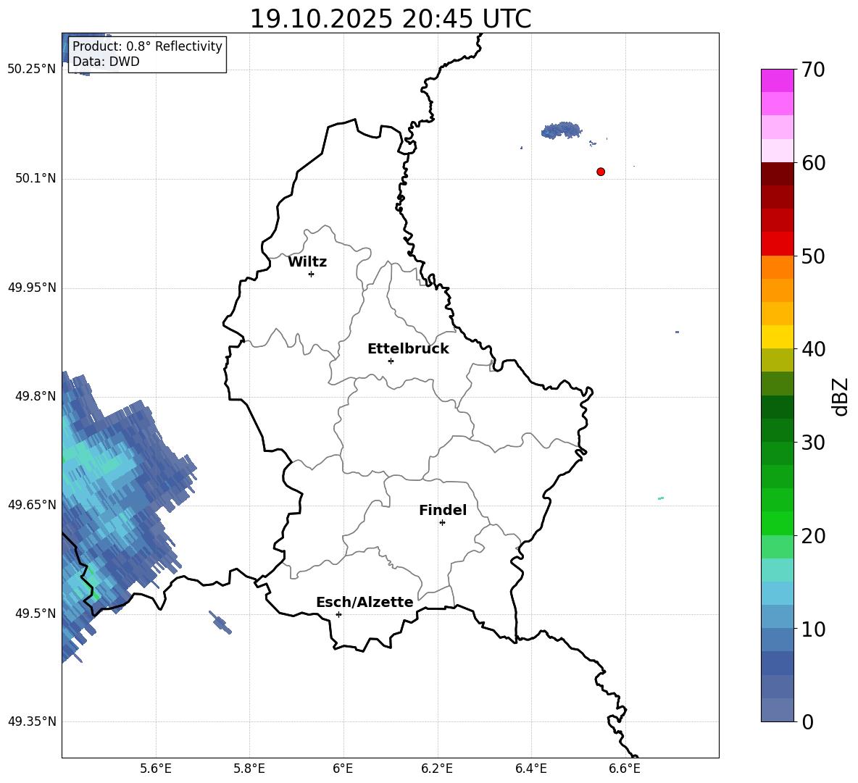
Task: Click the 70 tick on colorbar
Action: [813, 70]
